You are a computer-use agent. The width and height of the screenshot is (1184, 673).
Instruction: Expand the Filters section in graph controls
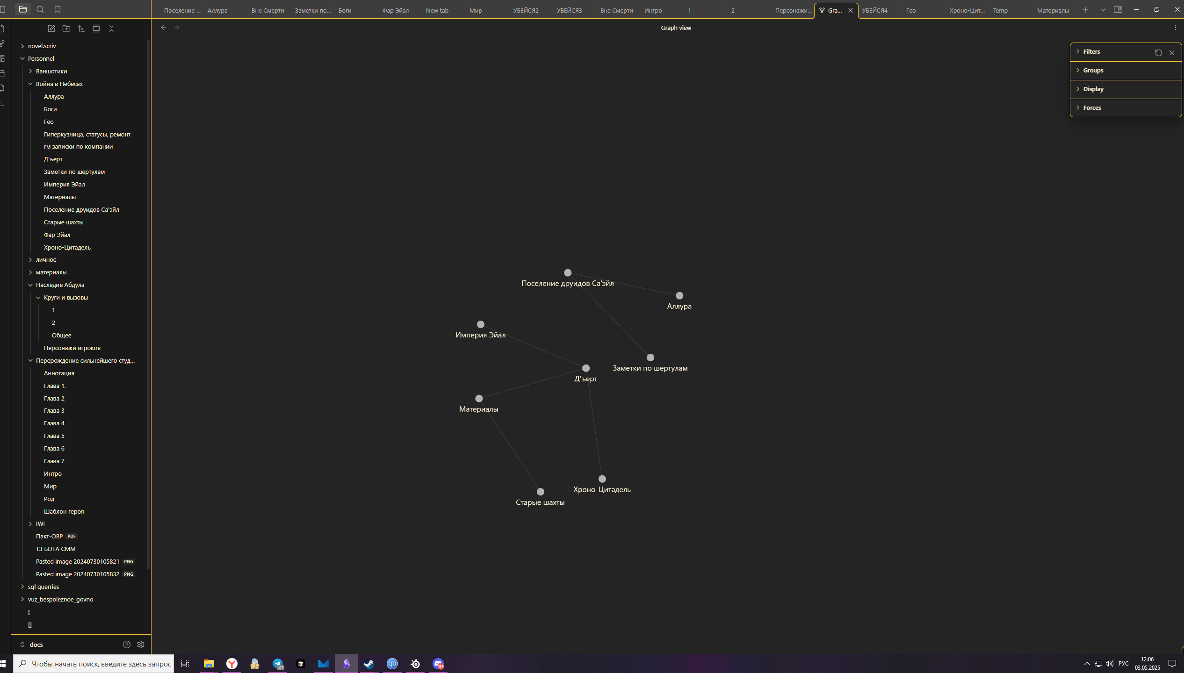(1091, 51)
